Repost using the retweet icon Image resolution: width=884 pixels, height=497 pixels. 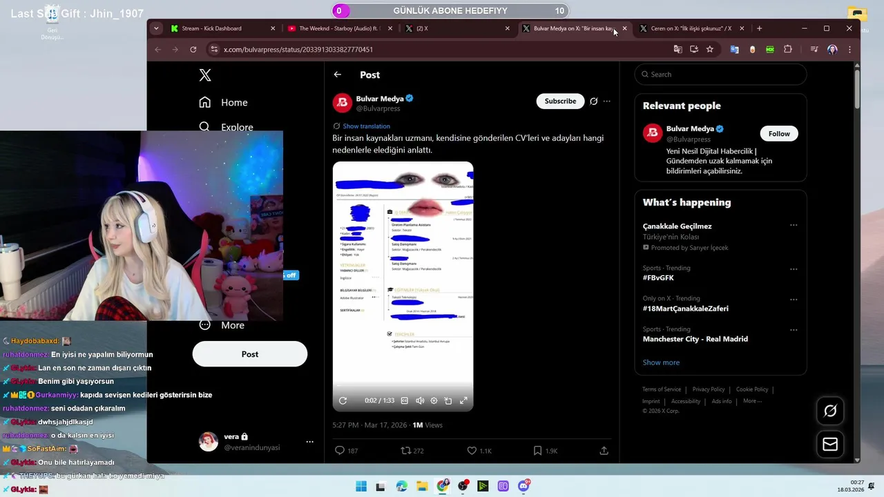(406, 451)
